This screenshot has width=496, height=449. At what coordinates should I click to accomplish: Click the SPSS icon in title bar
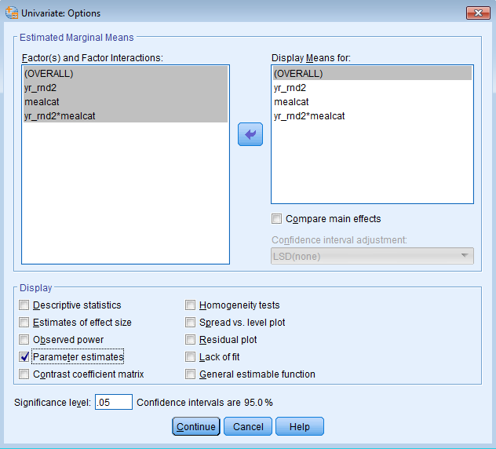[x=9, y=13]
